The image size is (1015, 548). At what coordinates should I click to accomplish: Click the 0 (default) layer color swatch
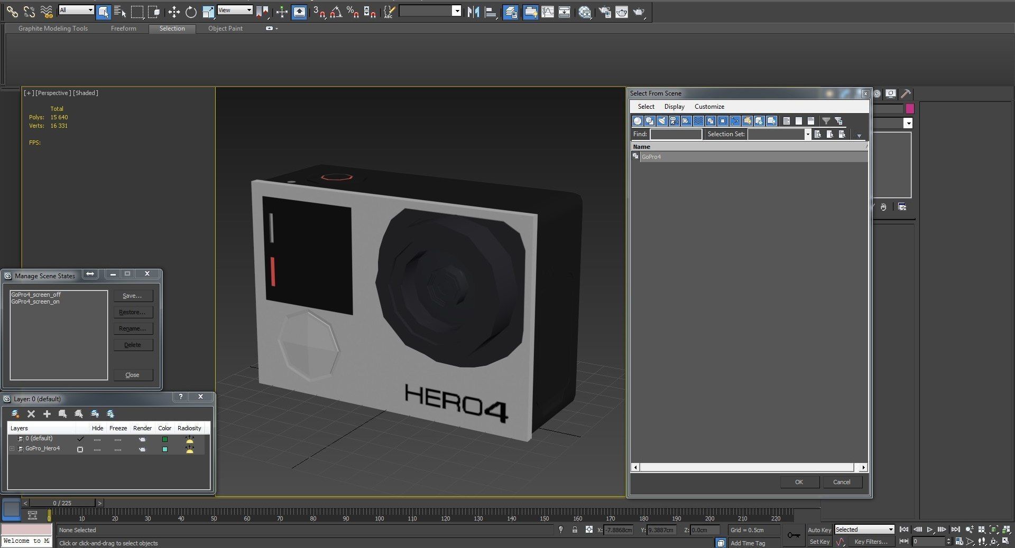[165, 439]
